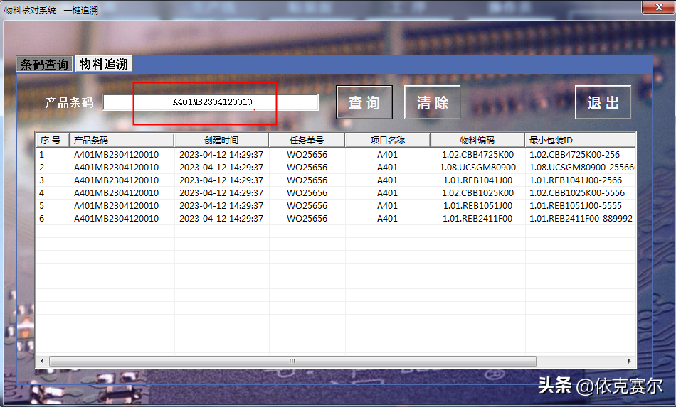Click project name A401 in row 2
The width and height of the screenshot is (676, 407).
click(387, 168)
